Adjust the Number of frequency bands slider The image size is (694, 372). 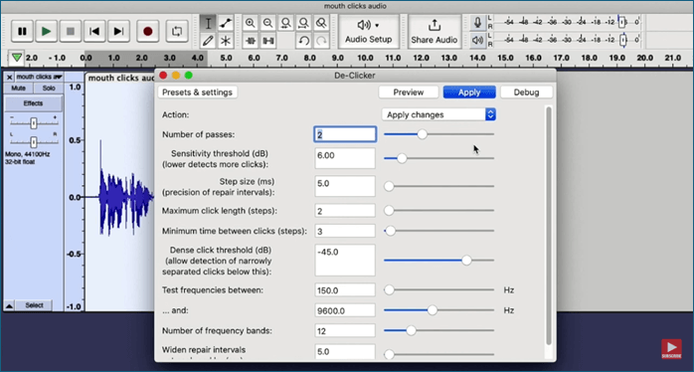pos(412,330)
